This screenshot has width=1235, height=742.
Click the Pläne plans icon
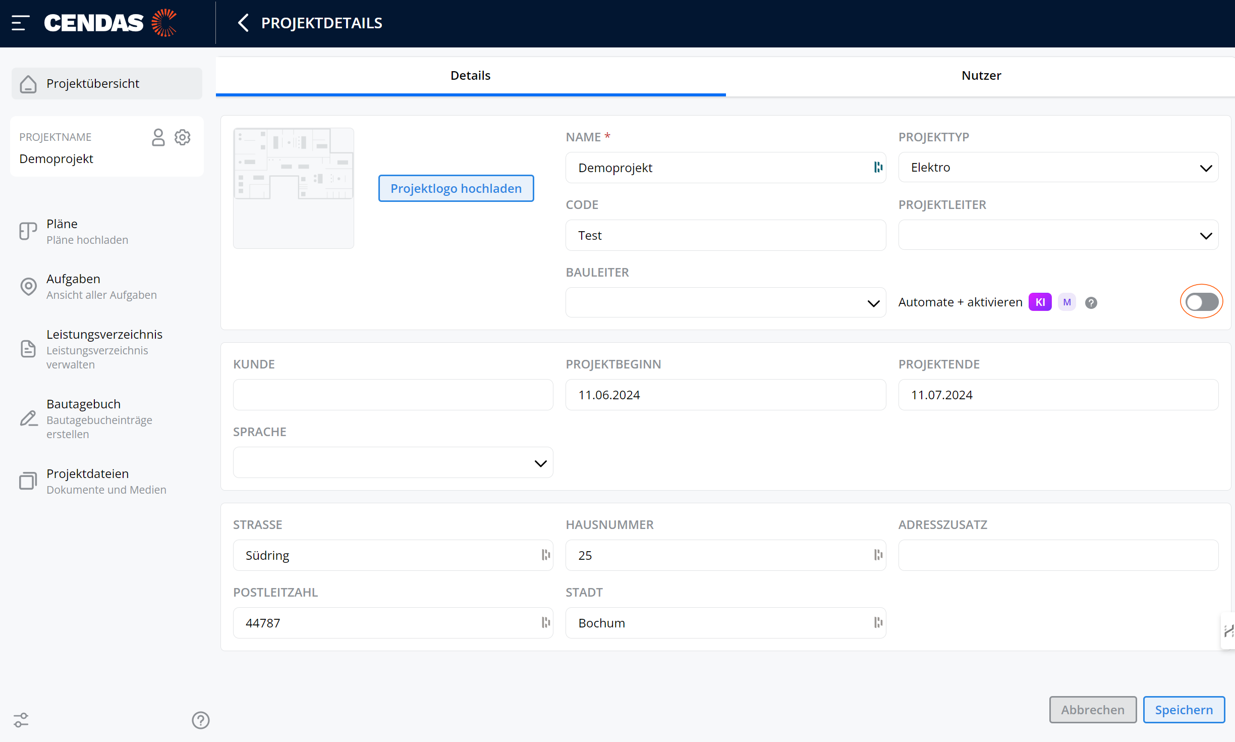point(28,231)
